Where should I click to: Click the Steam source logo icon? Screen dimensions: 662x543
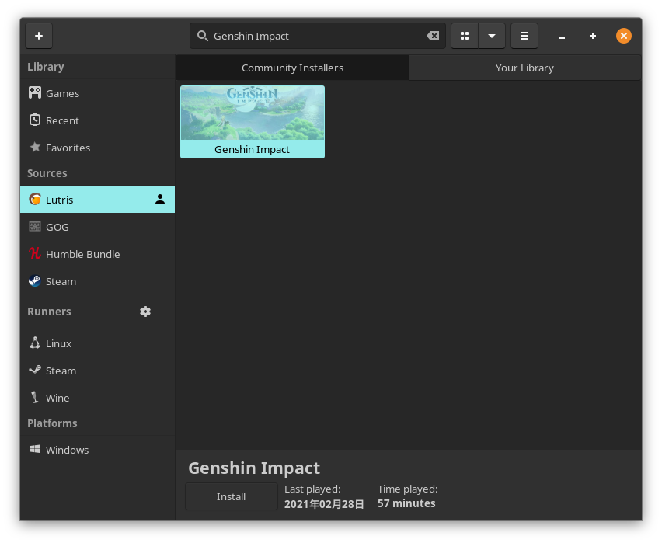(x=35, y=280)
